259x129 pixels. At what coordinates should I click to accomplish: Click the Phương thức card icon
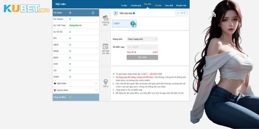106,18
